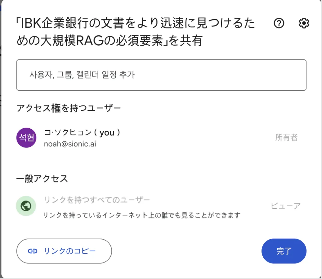Expand the ビューア role dropdown
Viewport: 322px width, 279px height.
(285, 206)
